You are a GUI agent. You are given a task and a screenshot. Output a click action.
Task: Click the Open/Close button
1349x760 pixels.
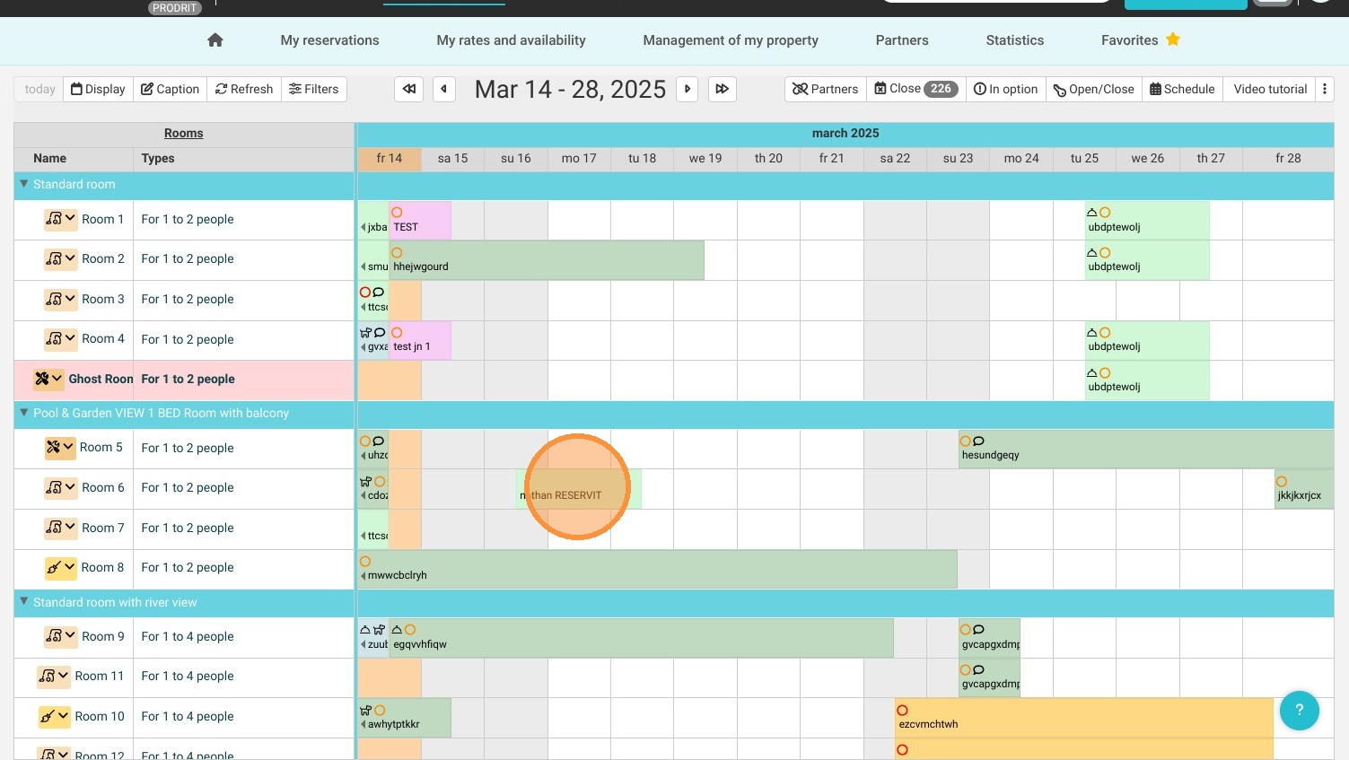pyautogui.click(x=1094, y=89)
